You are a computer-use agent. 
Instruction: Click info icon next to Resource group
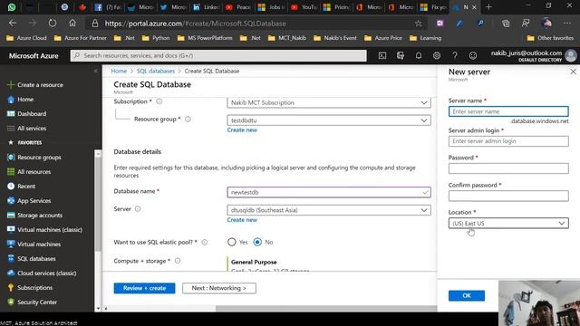[x=188, y=119]
